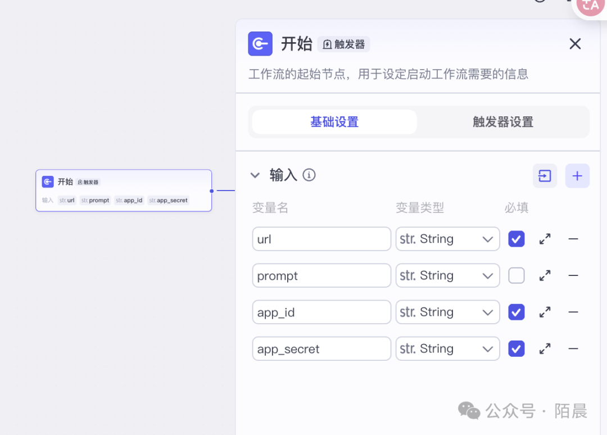Expand the url variable row editor
Image resolution: width=607 pixels, height=435 pixels.
545,239
